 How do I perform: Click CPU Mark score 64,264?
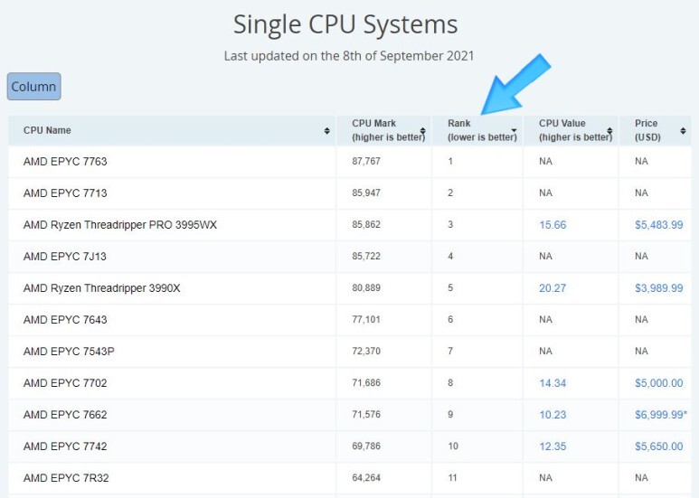point(366,477)
